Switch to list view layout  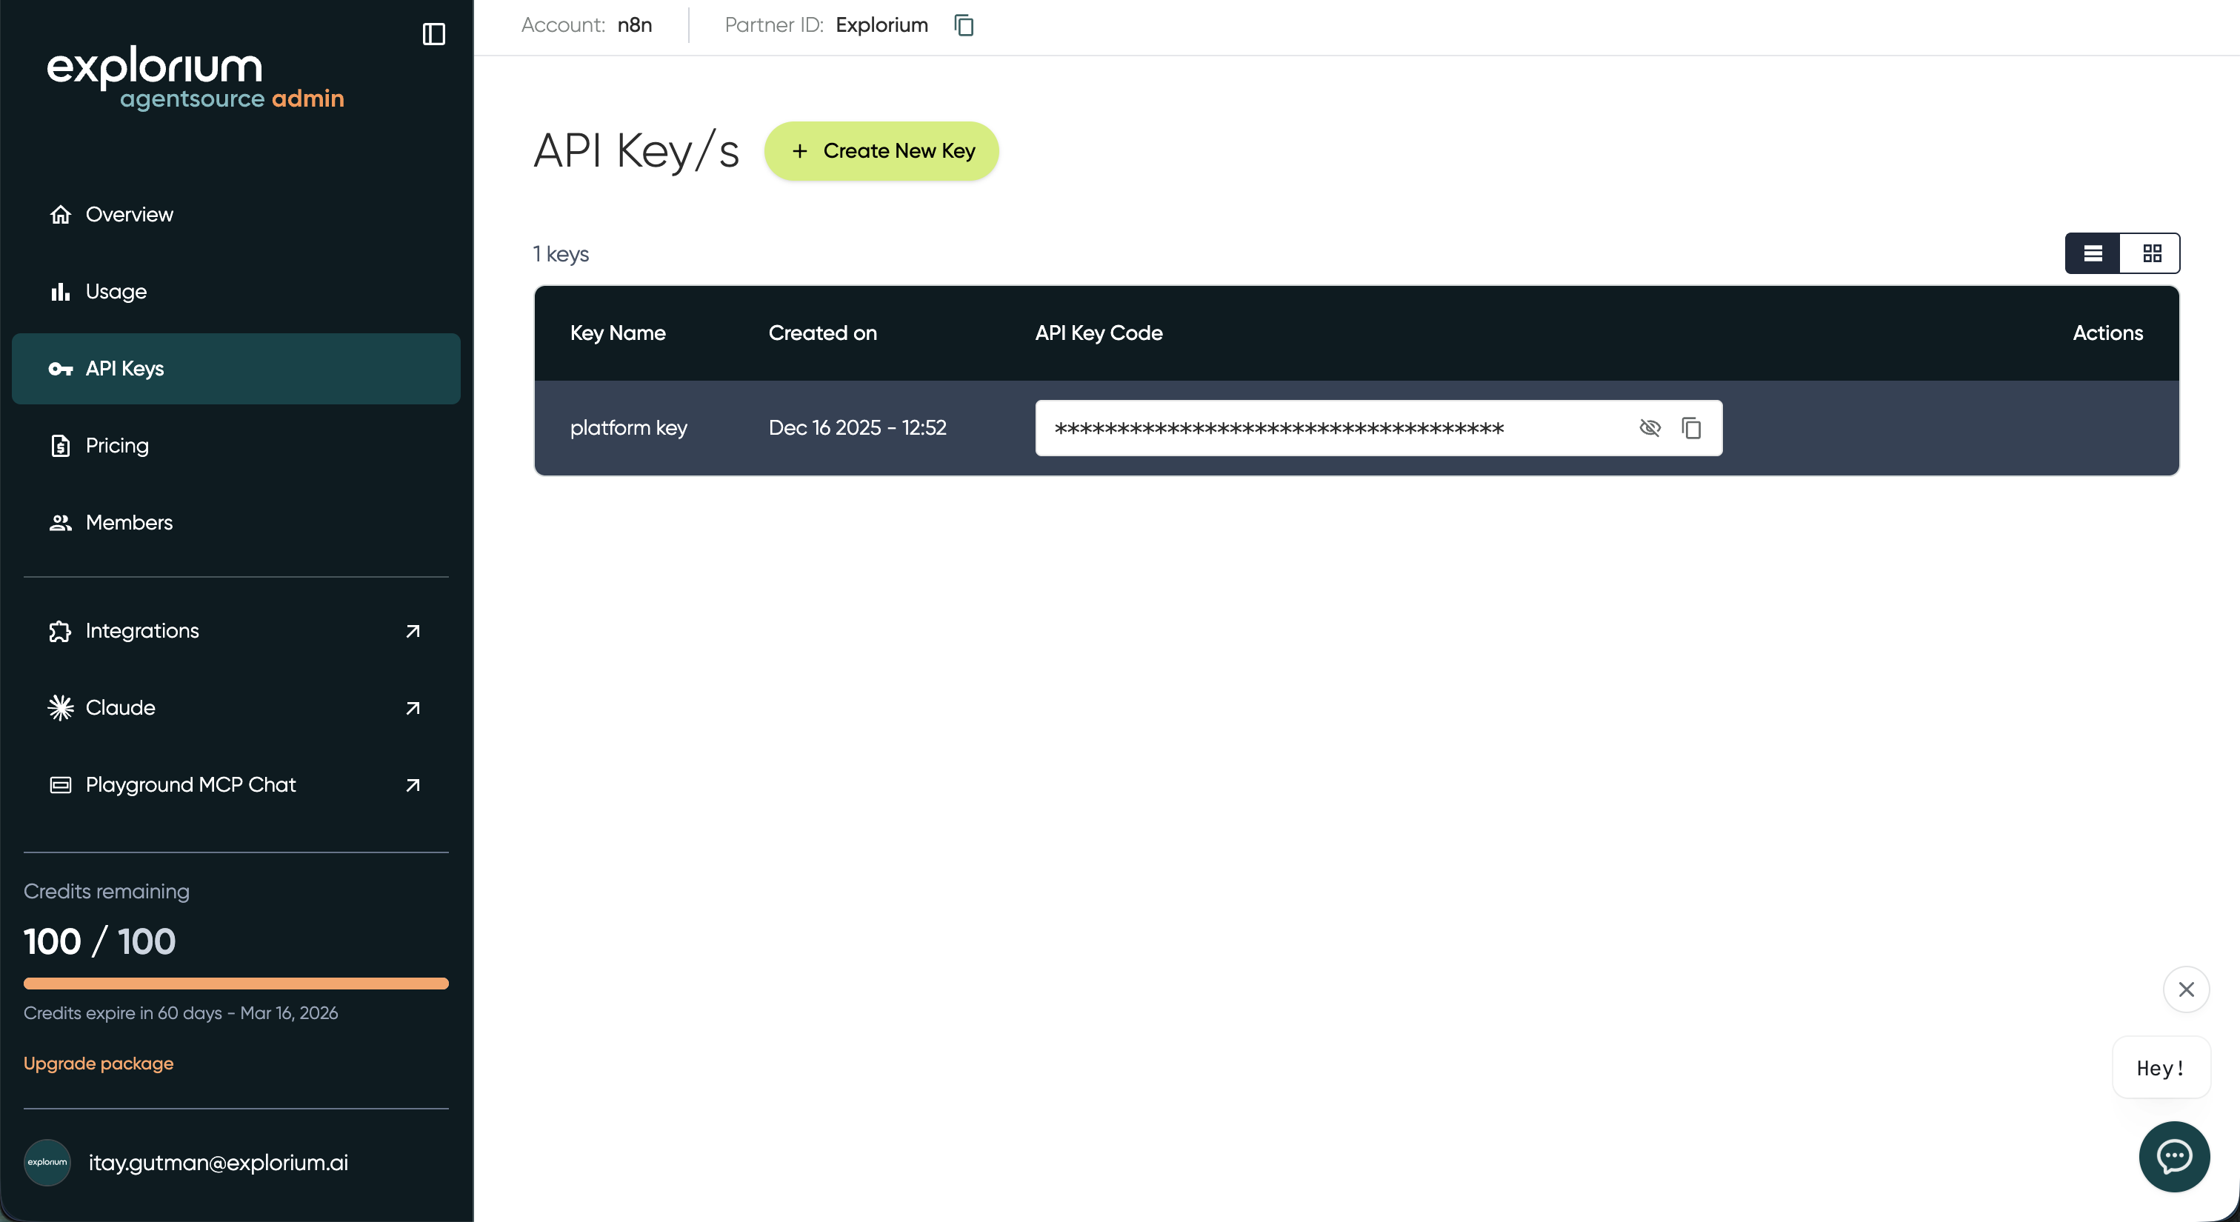2093,253
